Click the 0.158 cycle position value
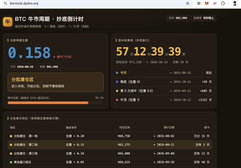Screen dimensions: 241x168 click(x=29, y=53)
